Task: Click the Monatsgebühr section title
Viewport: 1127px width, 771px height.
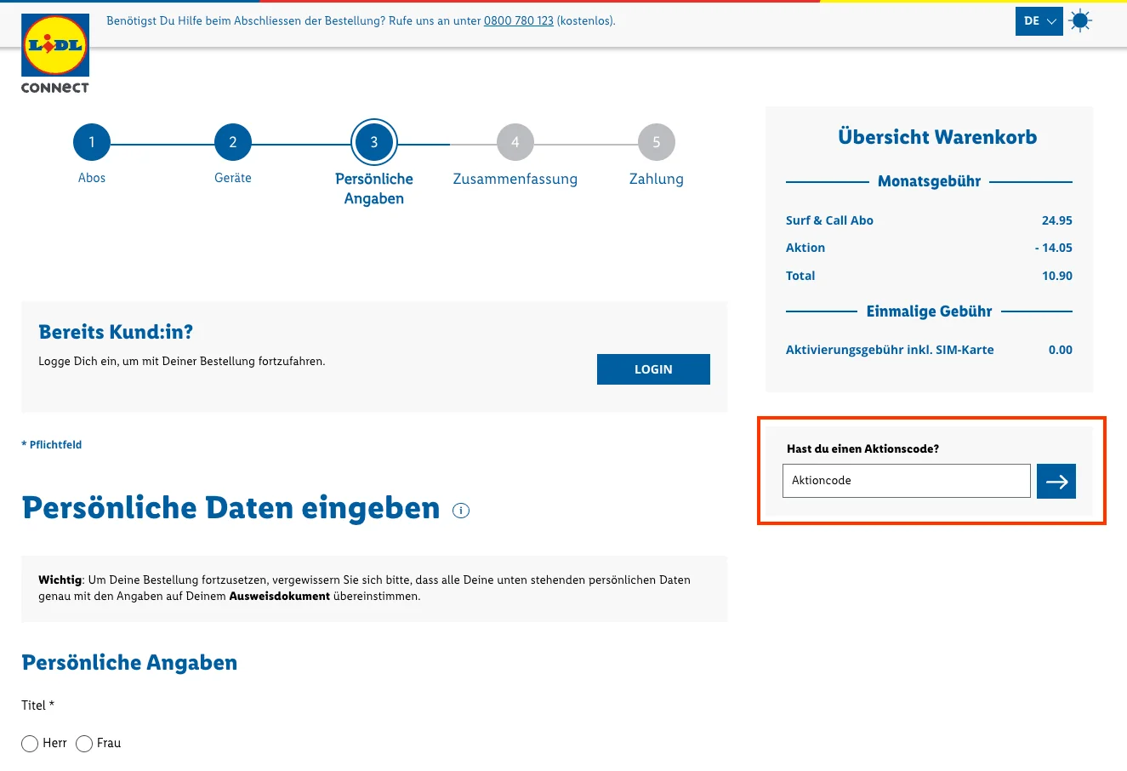Action: pyautogui.click(x=929, y=181)
